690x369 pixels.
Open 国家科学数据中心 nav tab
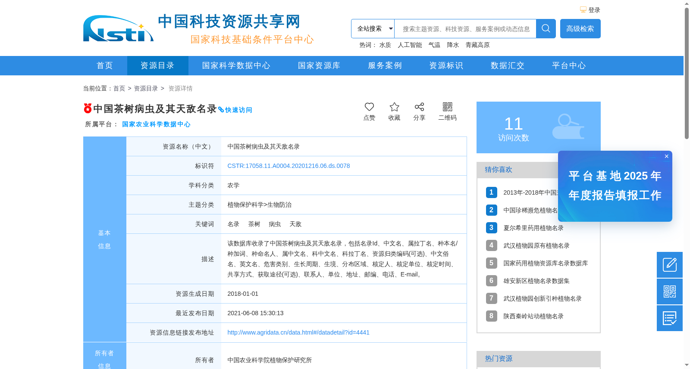tap(236, 65)
